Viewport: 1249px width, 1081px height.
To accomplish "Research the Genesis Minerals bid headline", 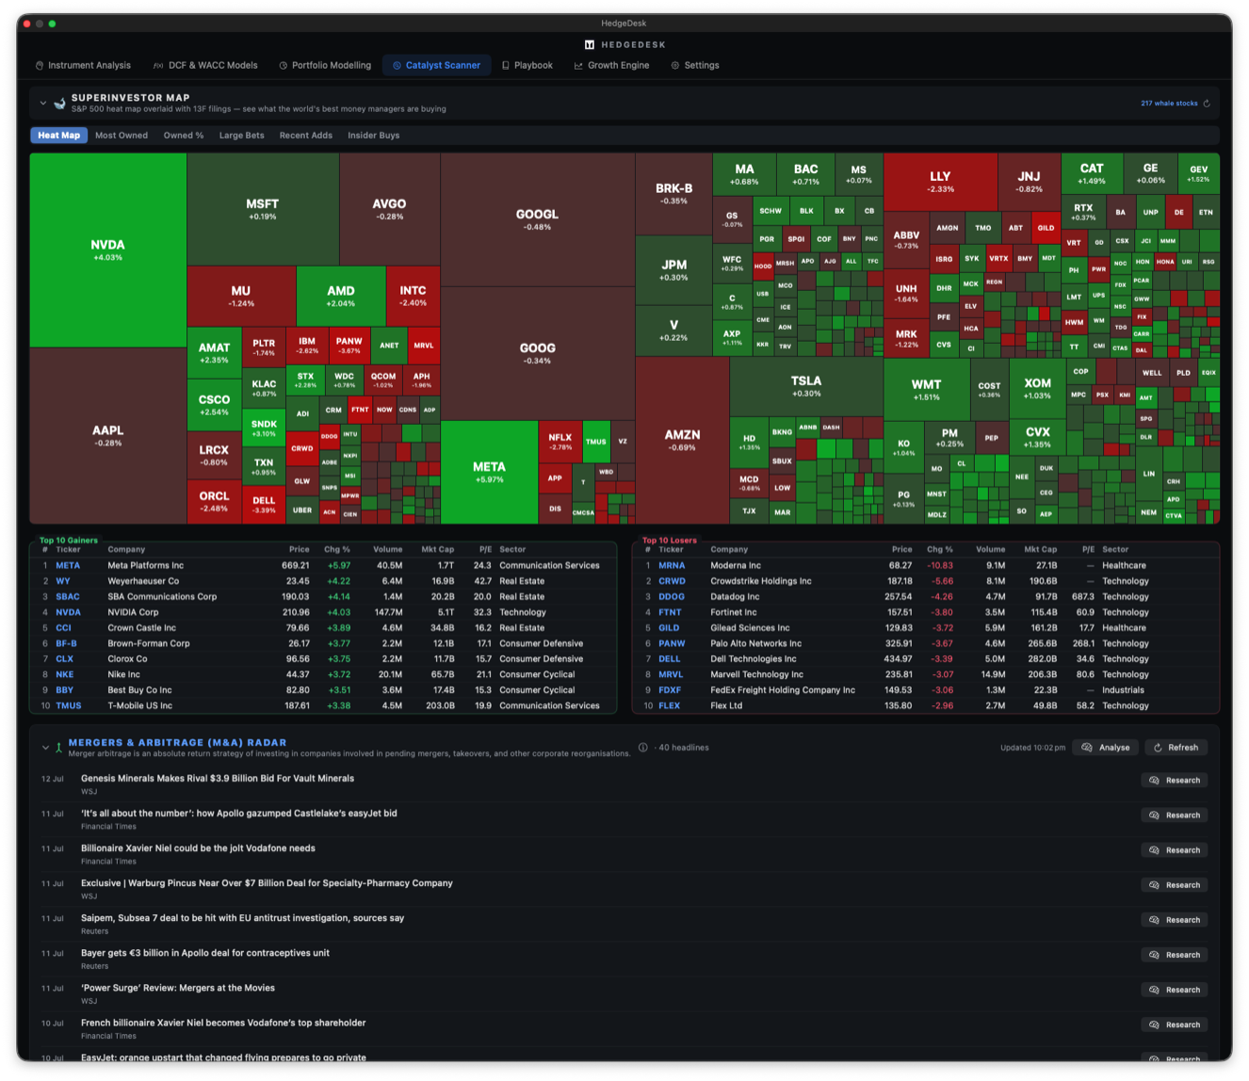I will point(1174,781).
